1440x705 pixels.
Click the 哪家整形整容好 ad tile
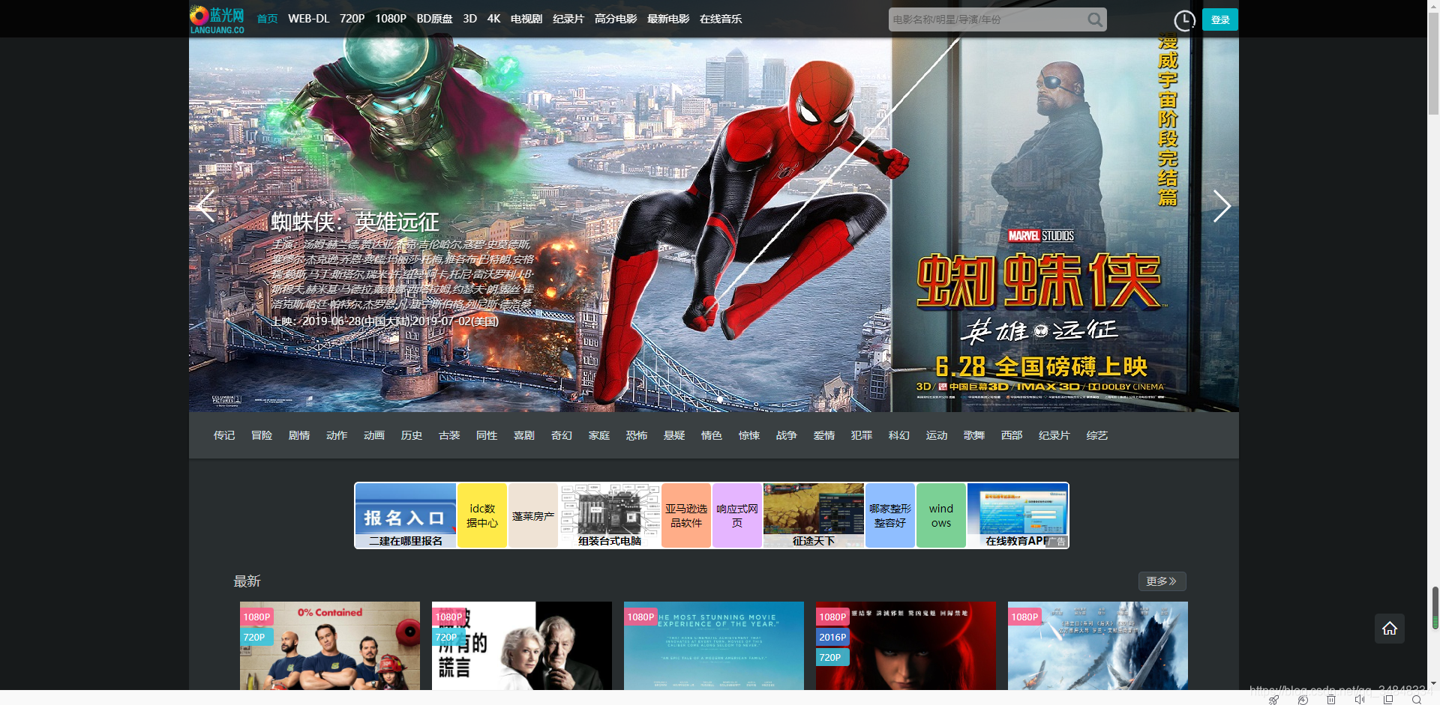click(x=890, y=515)
